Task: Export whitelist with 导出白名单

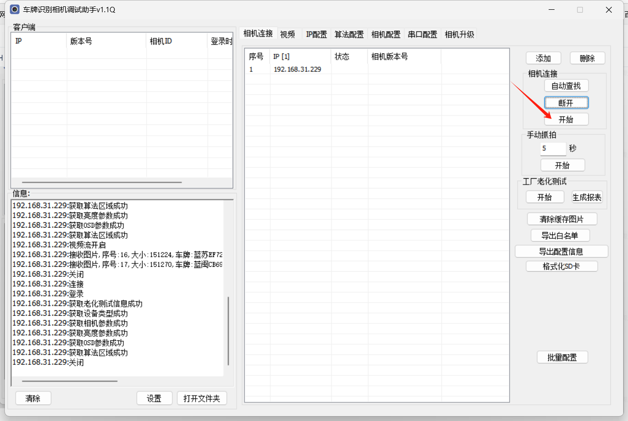Action: click(560, 235)
